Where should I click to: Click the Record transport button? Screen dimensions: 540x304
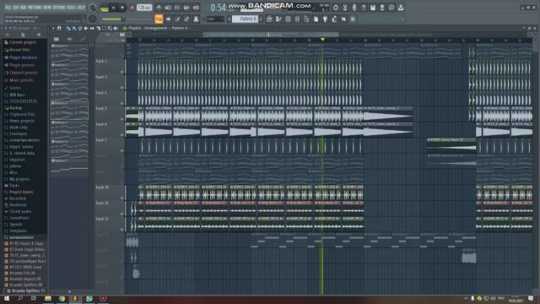pos(132,8)
